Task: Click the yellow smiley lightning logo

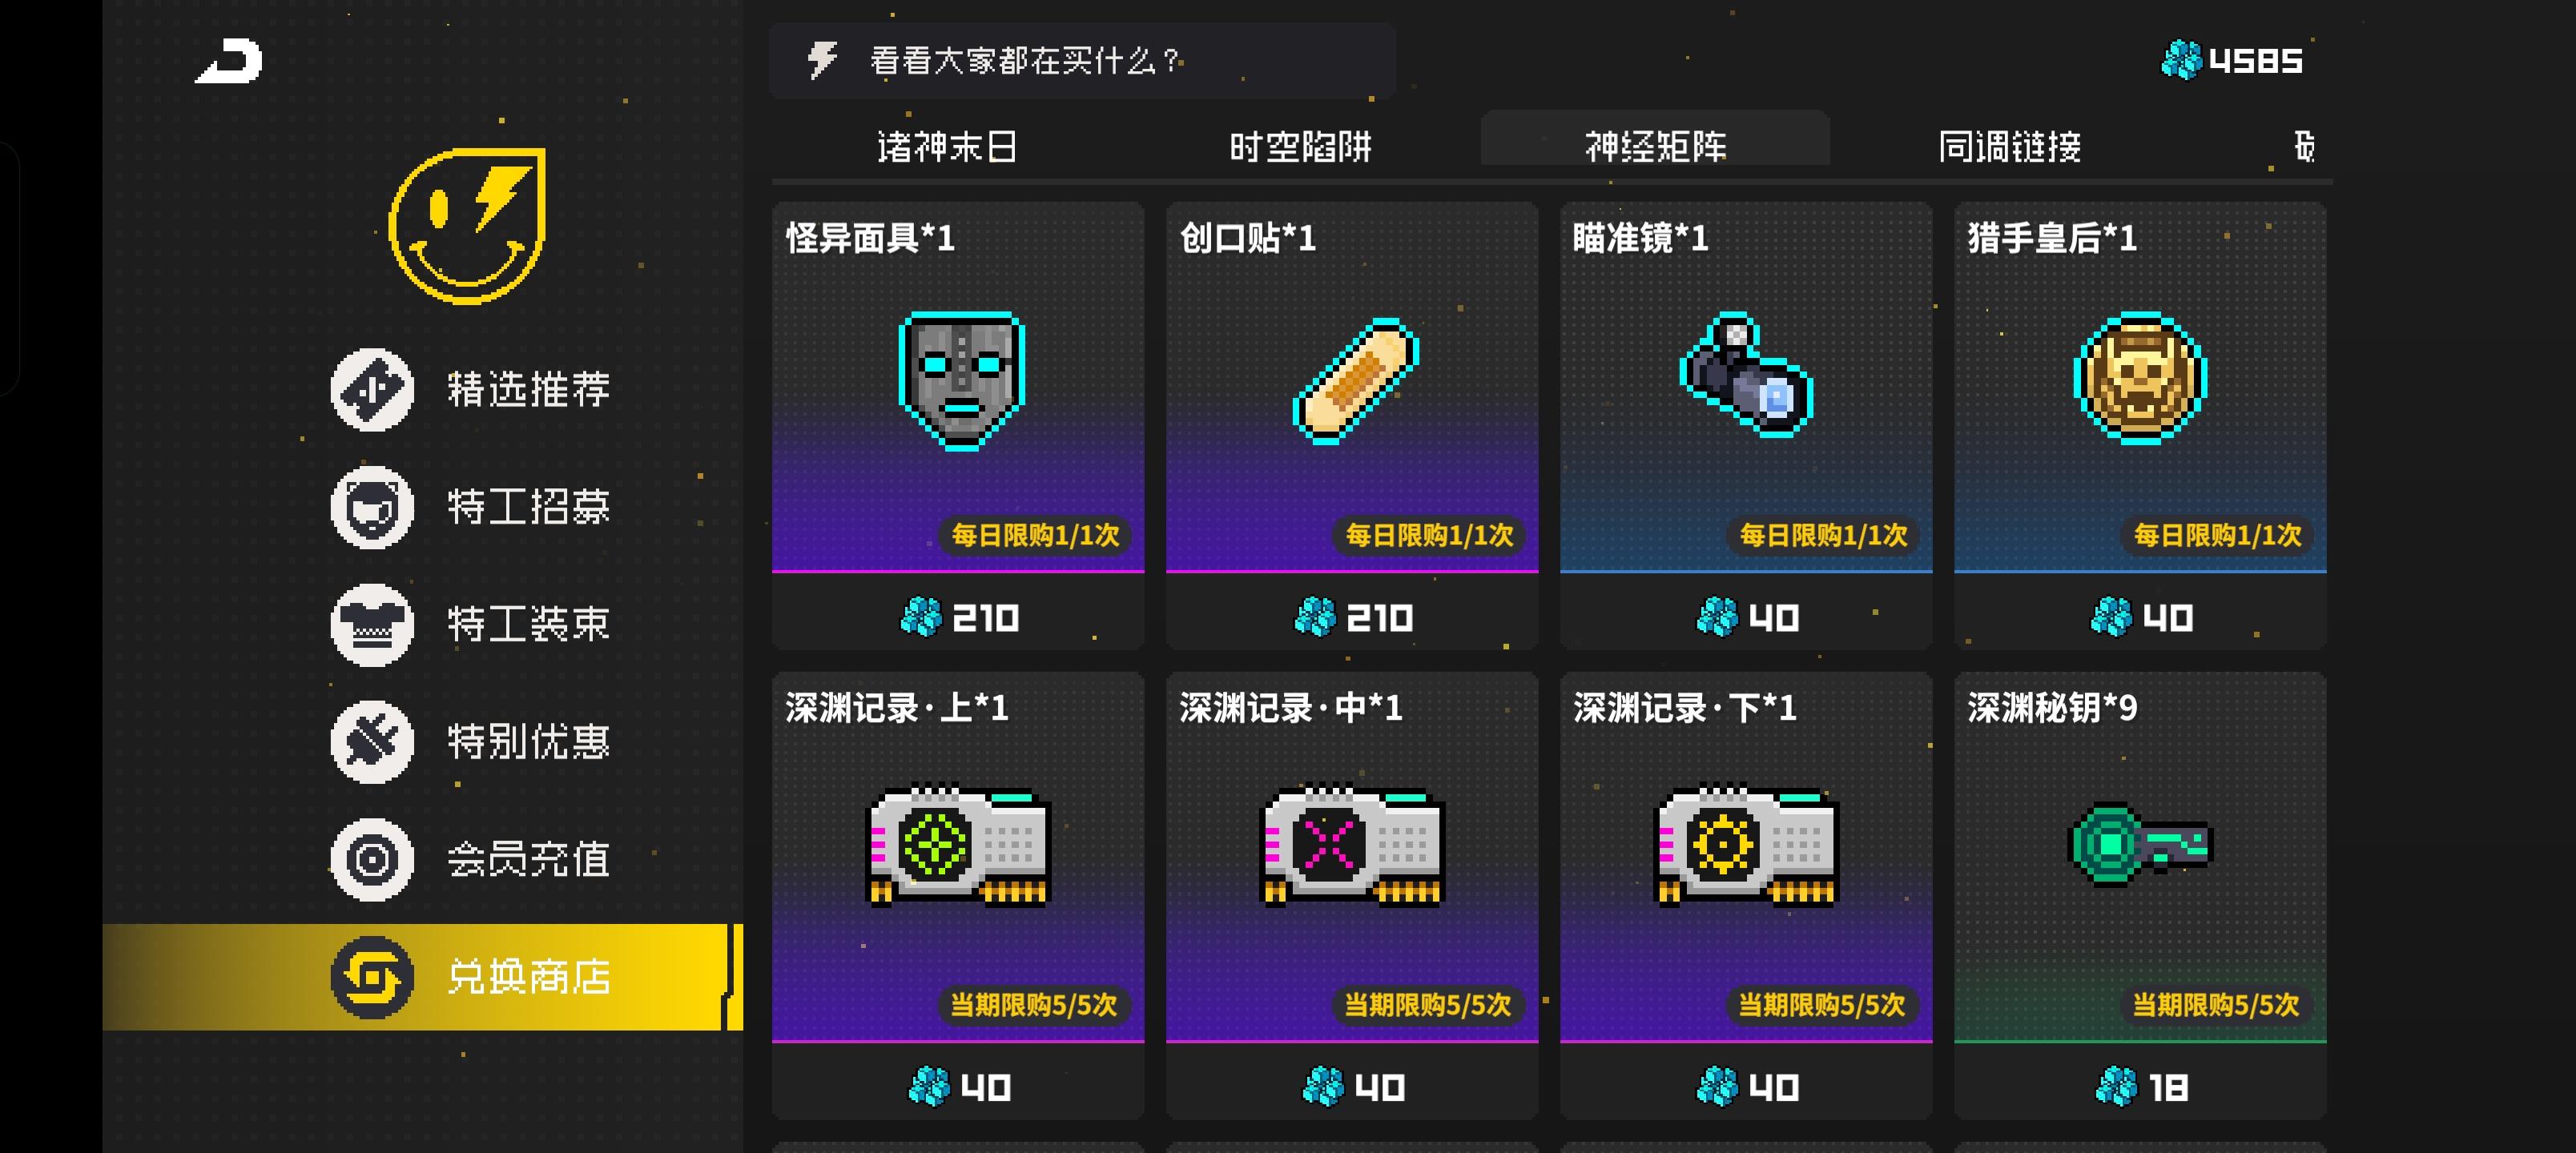Action: [x=467, y=226]
